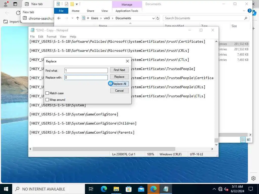Click Replace All in the Replace dialog

tap(119, 84)
